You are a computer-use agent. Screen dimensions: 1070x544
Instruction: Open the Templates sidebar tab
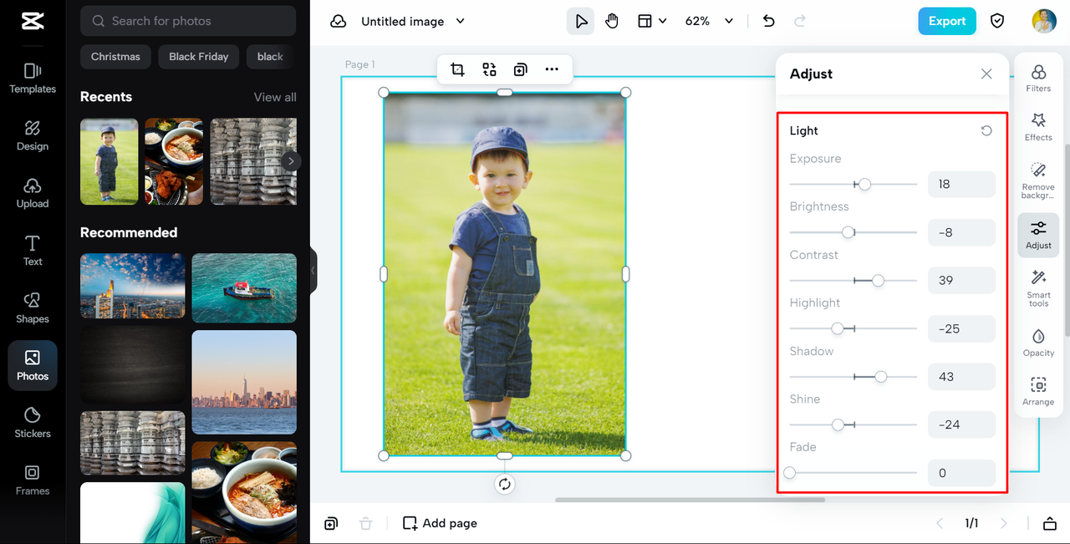pos(33,79)
